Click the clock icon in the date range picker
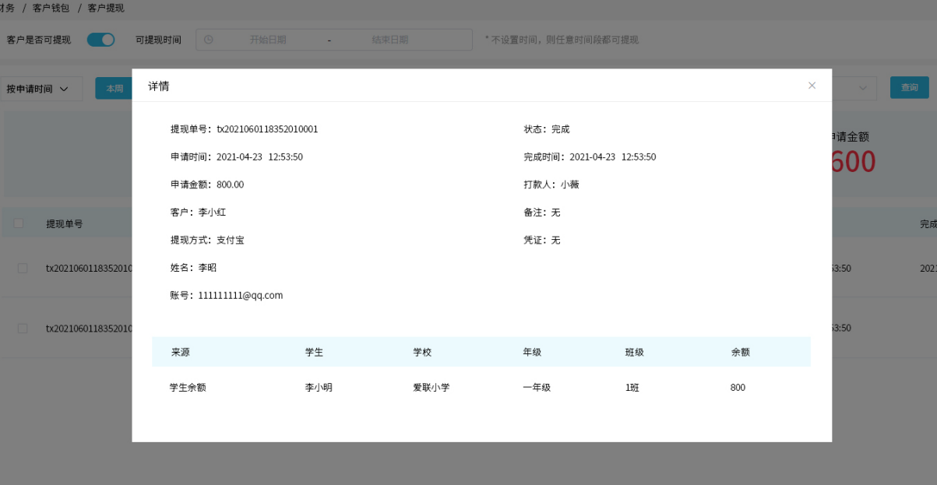The width and height of the screenshot is (937, 485). point(209,40)
